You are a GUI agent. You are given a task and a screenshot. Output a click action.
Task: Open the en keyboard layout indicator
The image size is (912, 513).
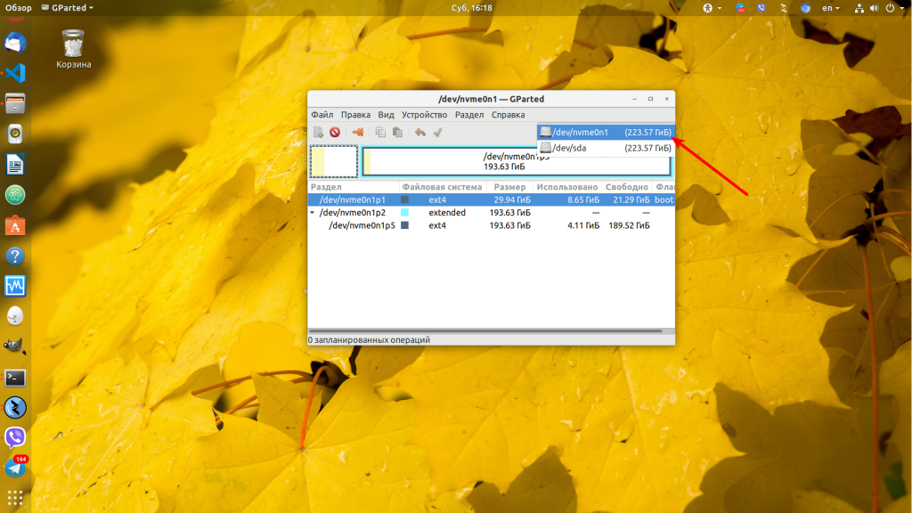pyautogui.click(x=831, y=8)
